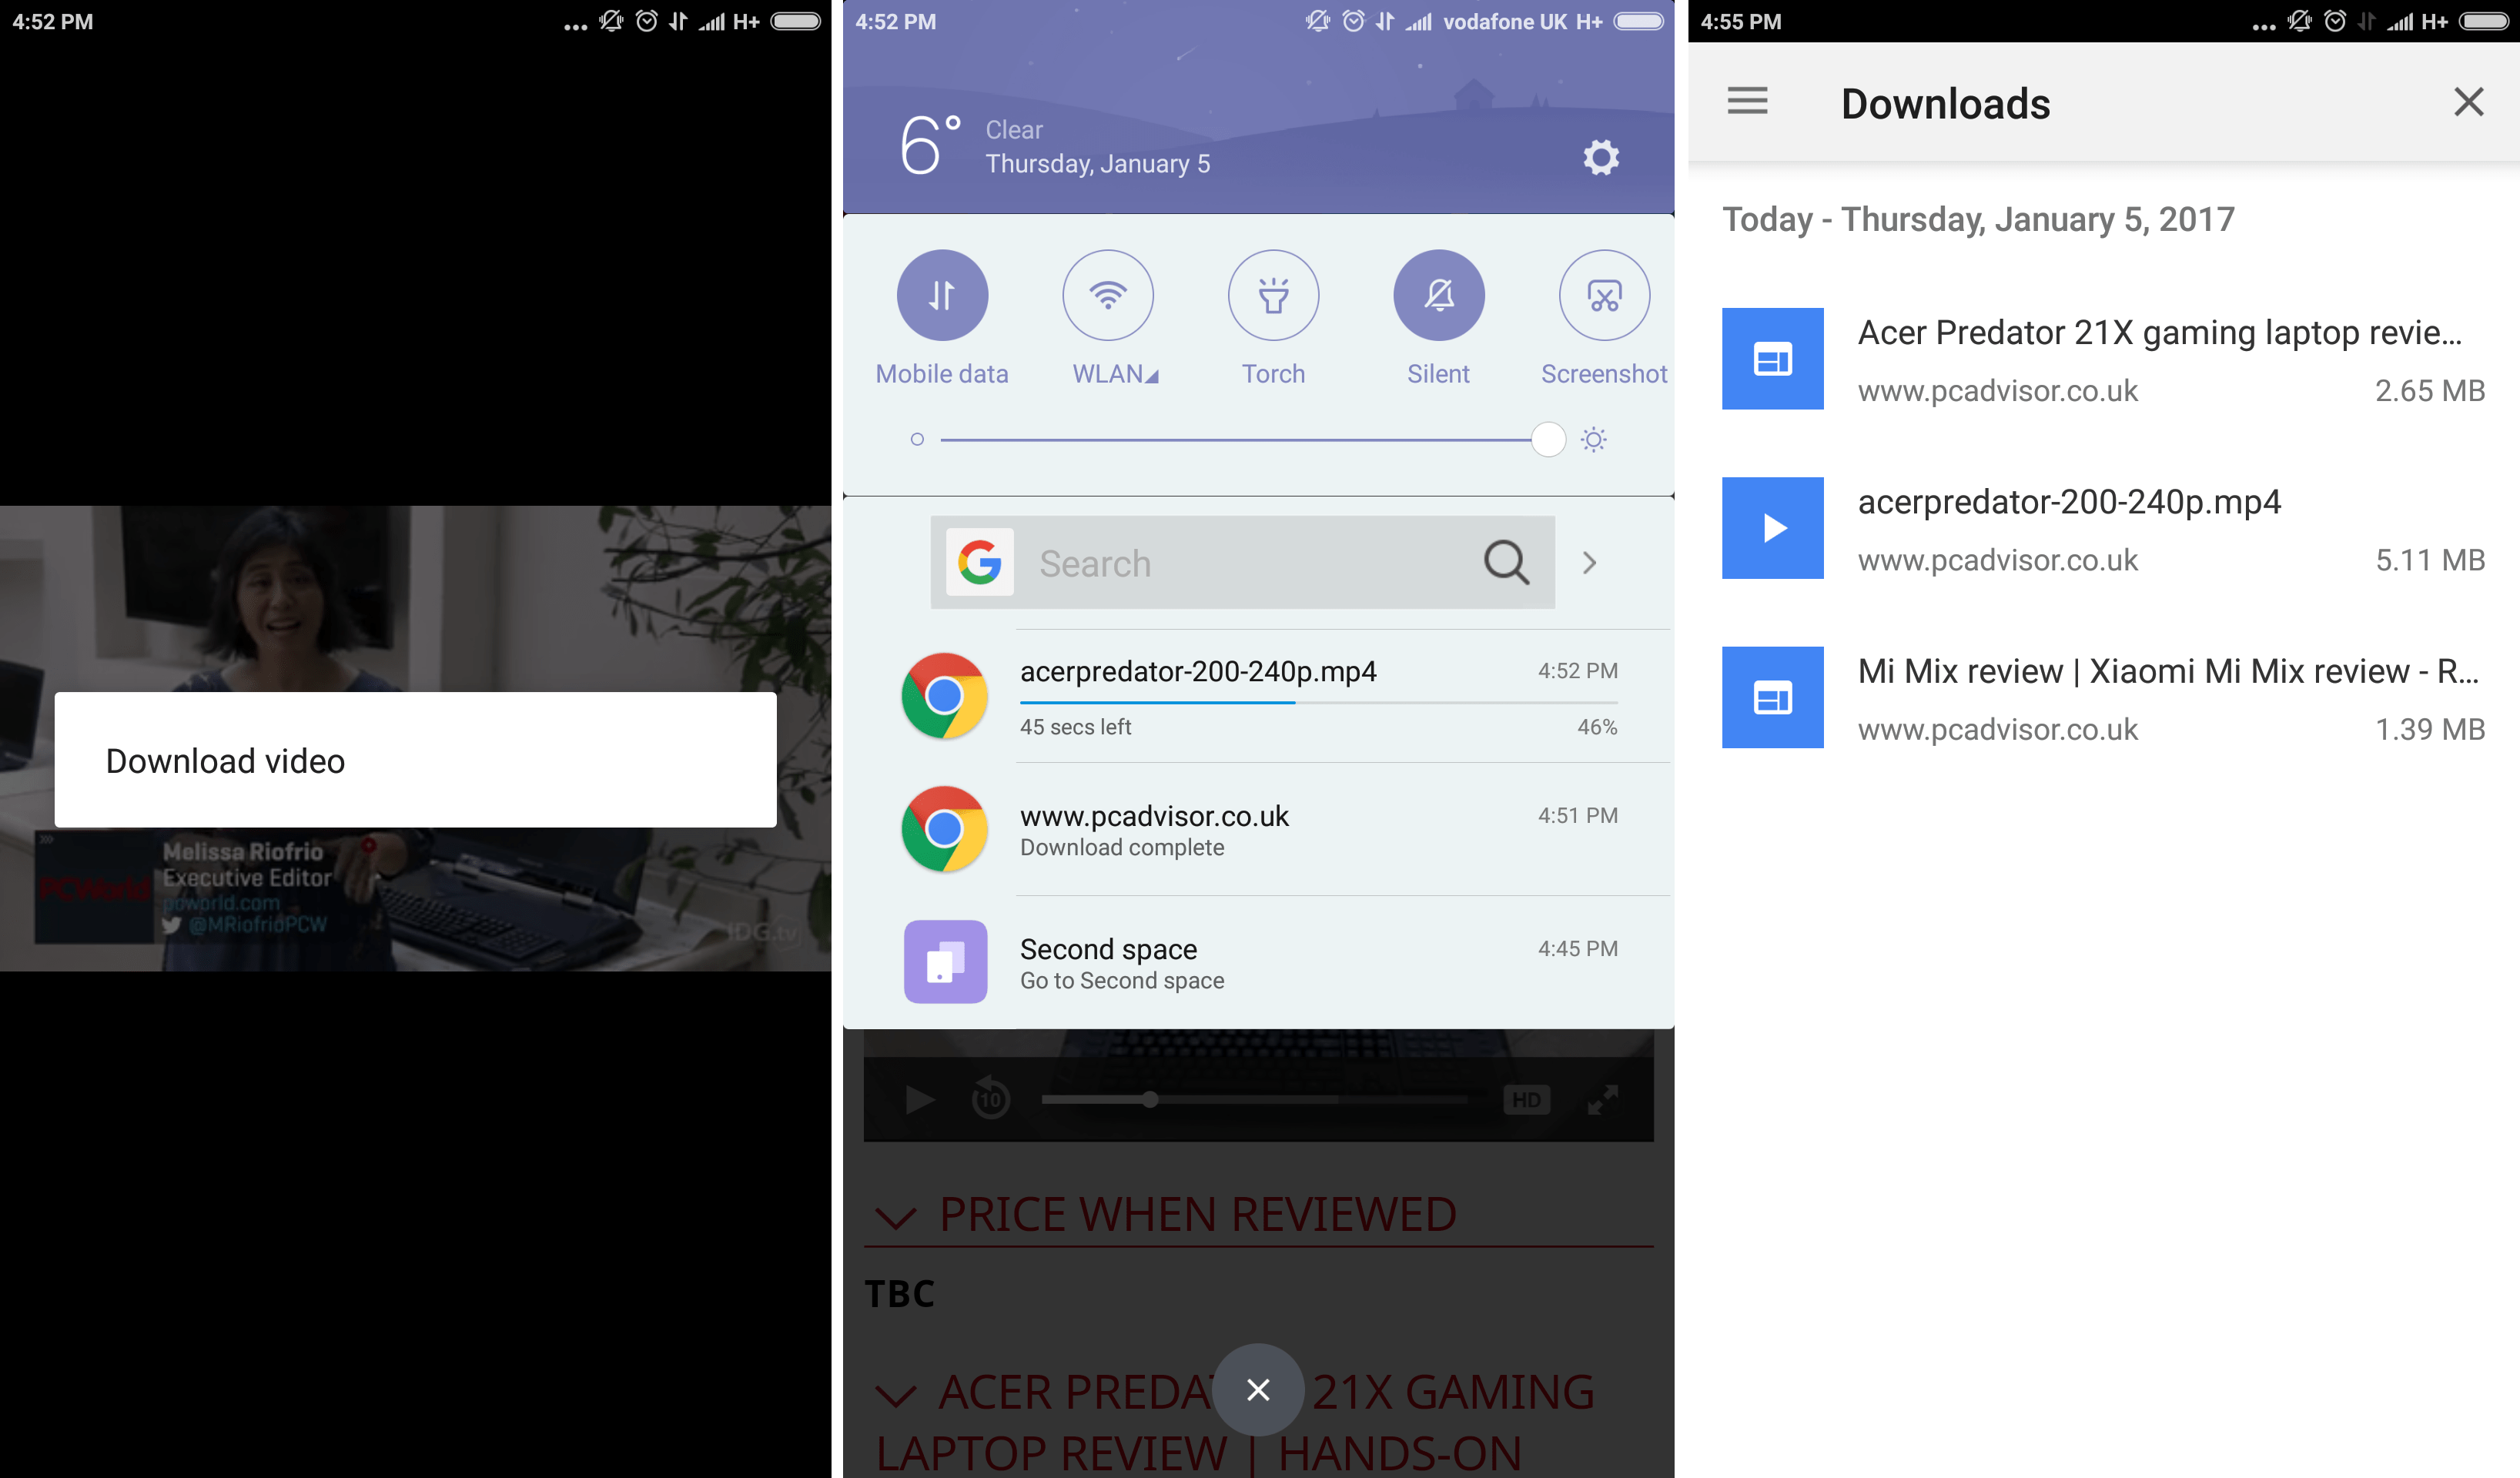
Task: Collapse the PRICE WHEN REVIEWED section
Action: 897,1215
